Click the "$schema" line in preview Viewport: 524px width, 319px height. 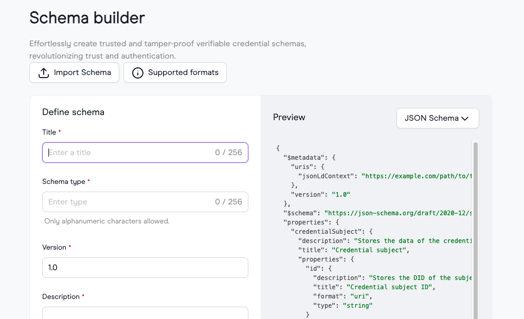(377, 213)
